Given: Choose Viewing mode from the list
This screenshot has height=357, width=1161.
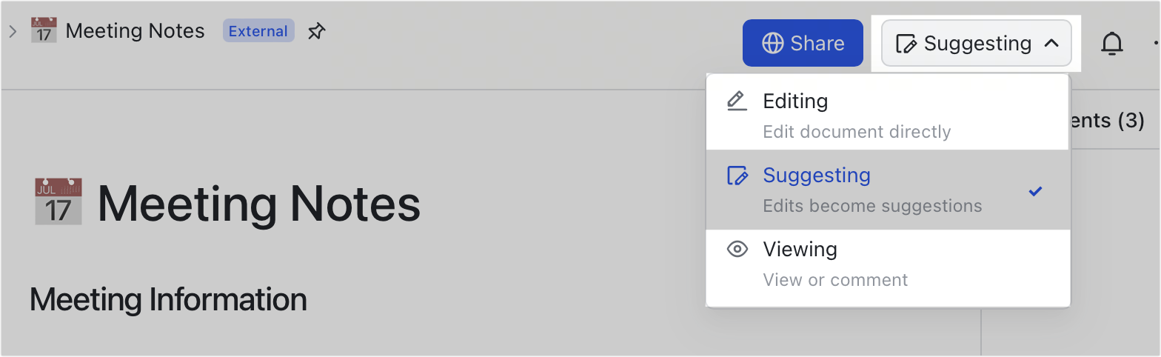Looking at the screenshot, I should (x=888, y=265).
